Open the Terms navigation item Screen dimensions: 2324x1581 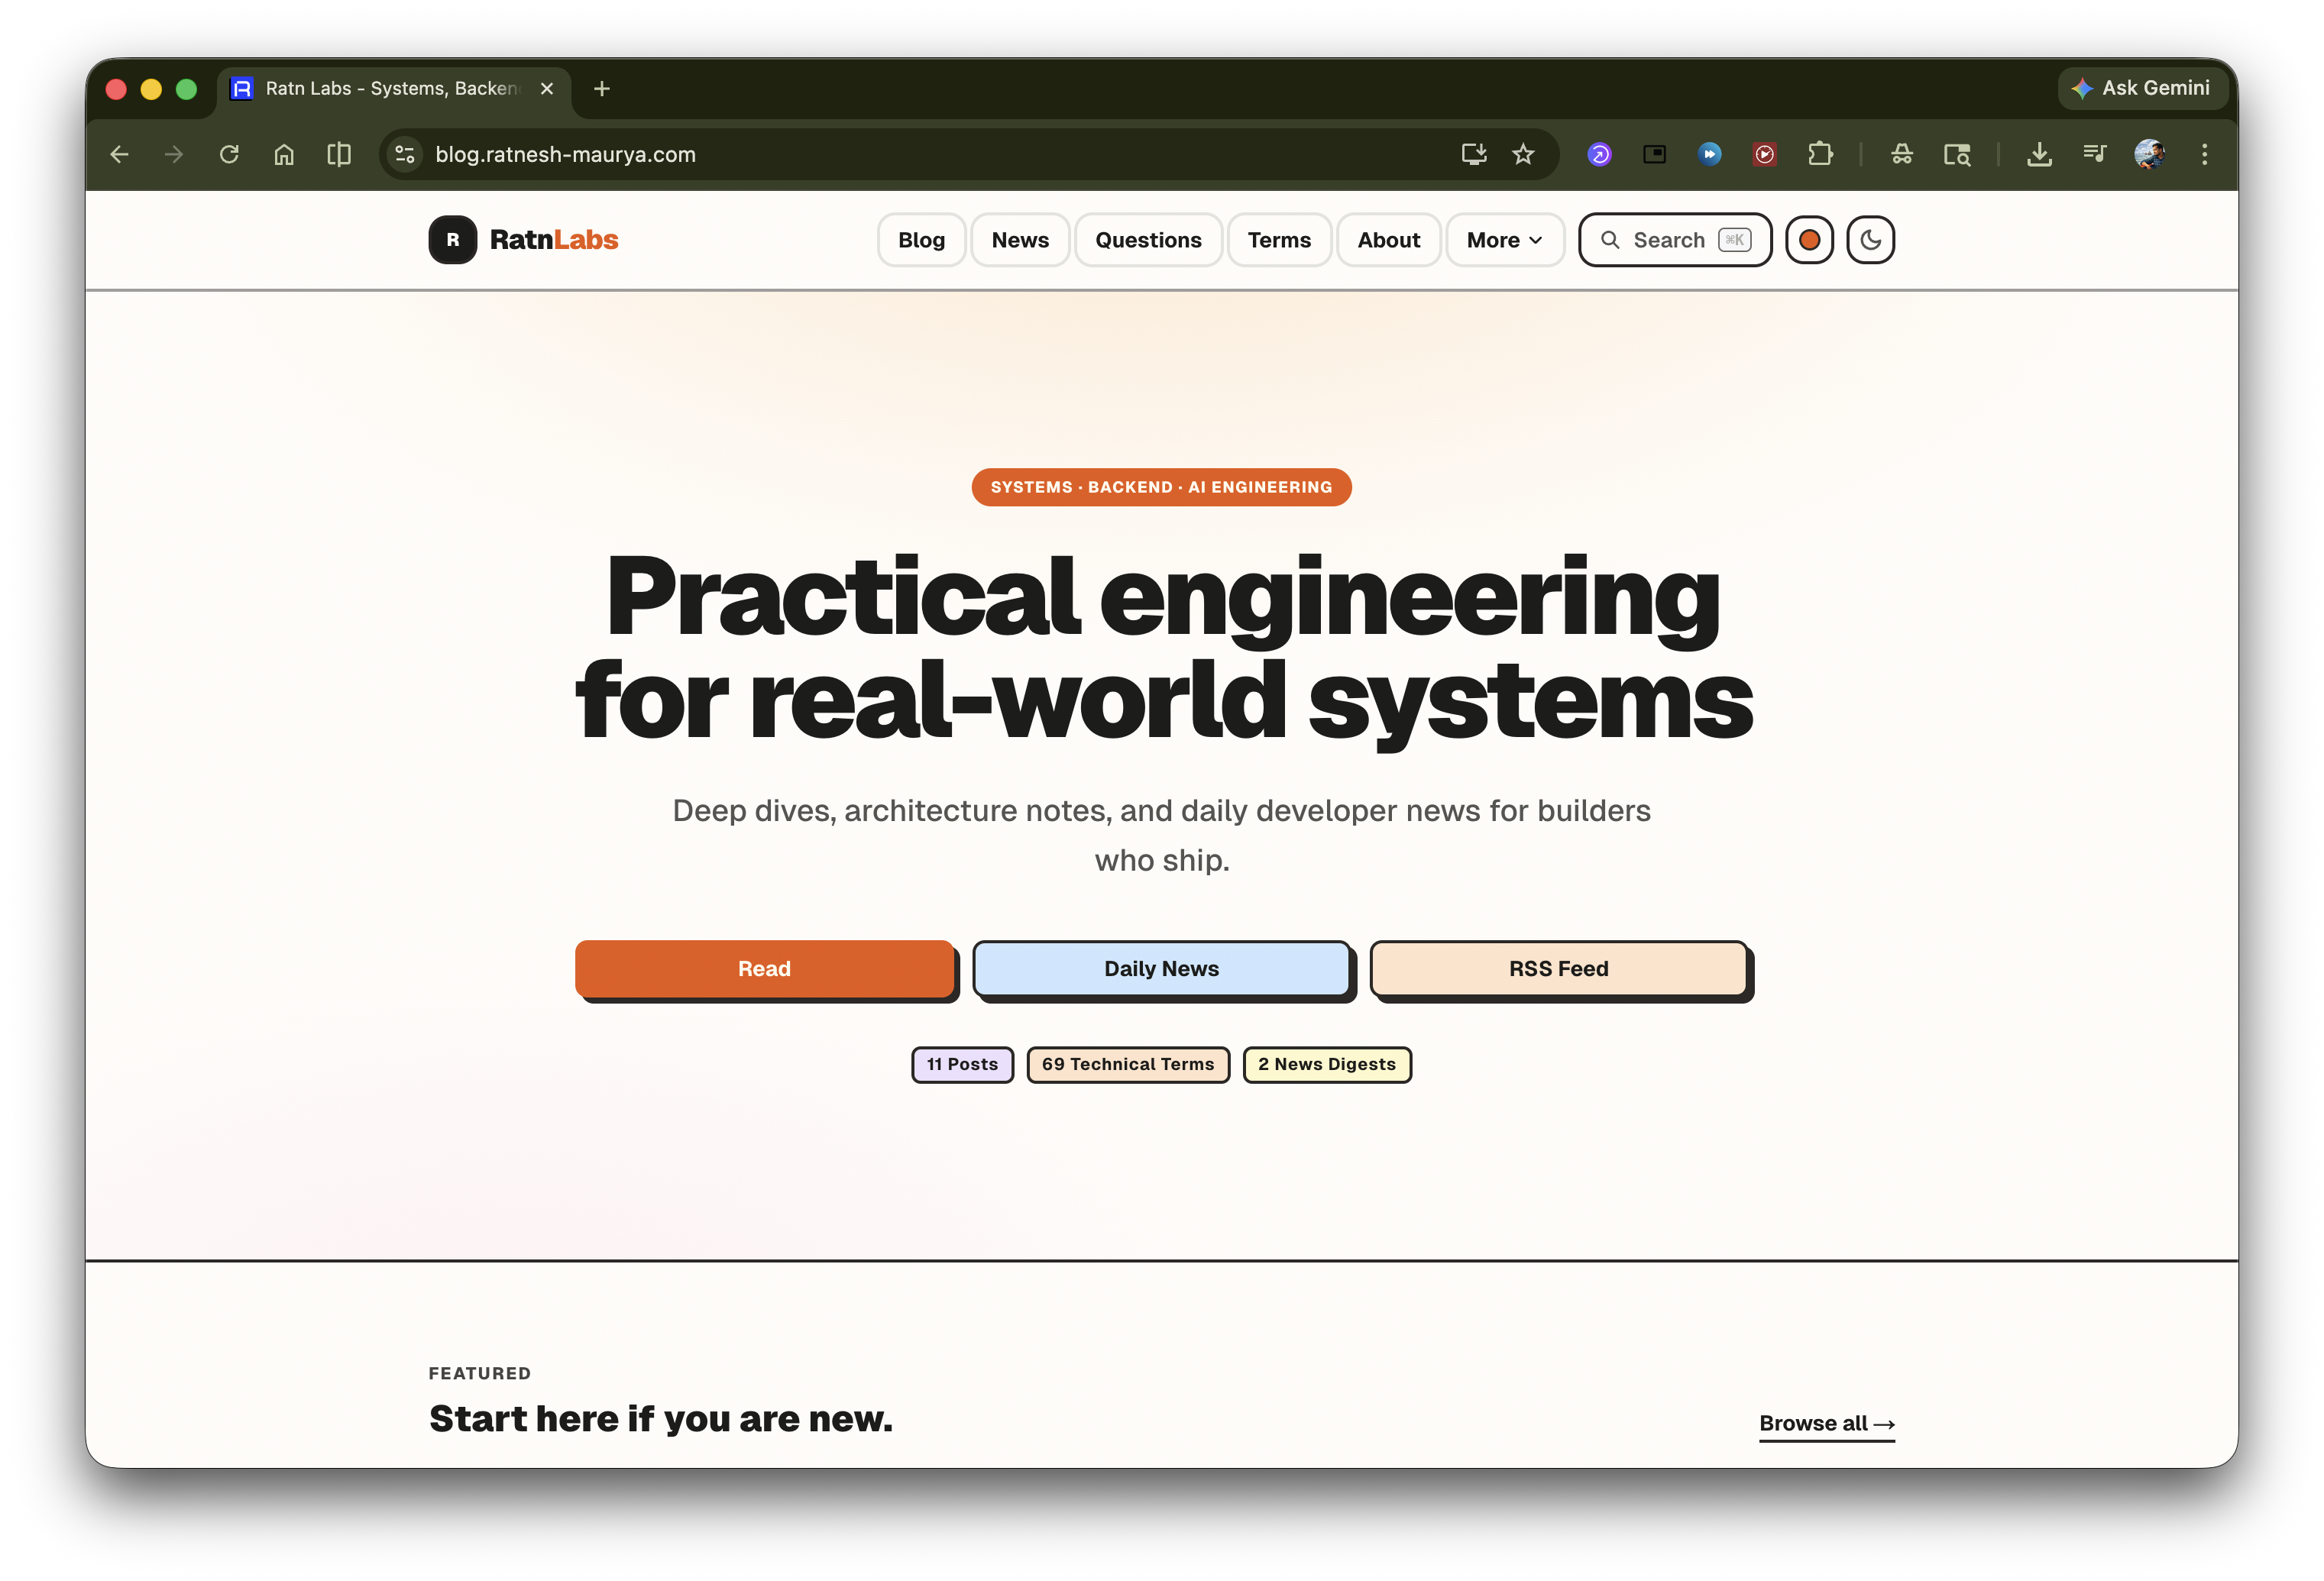tap(1279, 240)
